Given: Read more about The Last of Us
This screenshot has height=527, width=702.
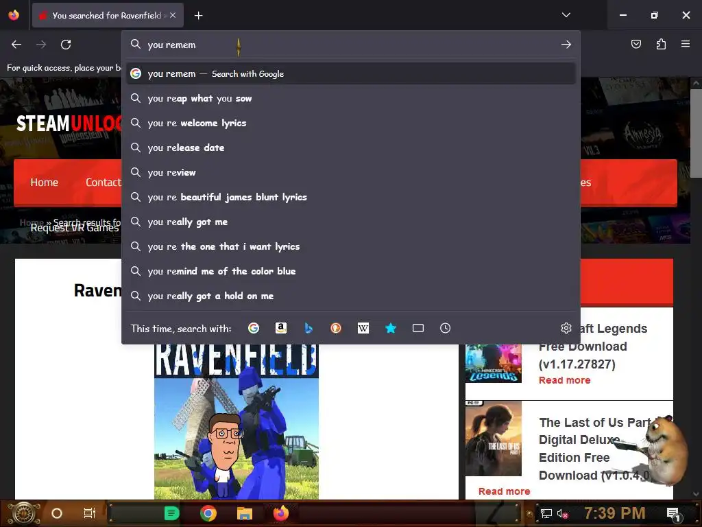Looking at the screenshot, I should (x=504, y=491).
